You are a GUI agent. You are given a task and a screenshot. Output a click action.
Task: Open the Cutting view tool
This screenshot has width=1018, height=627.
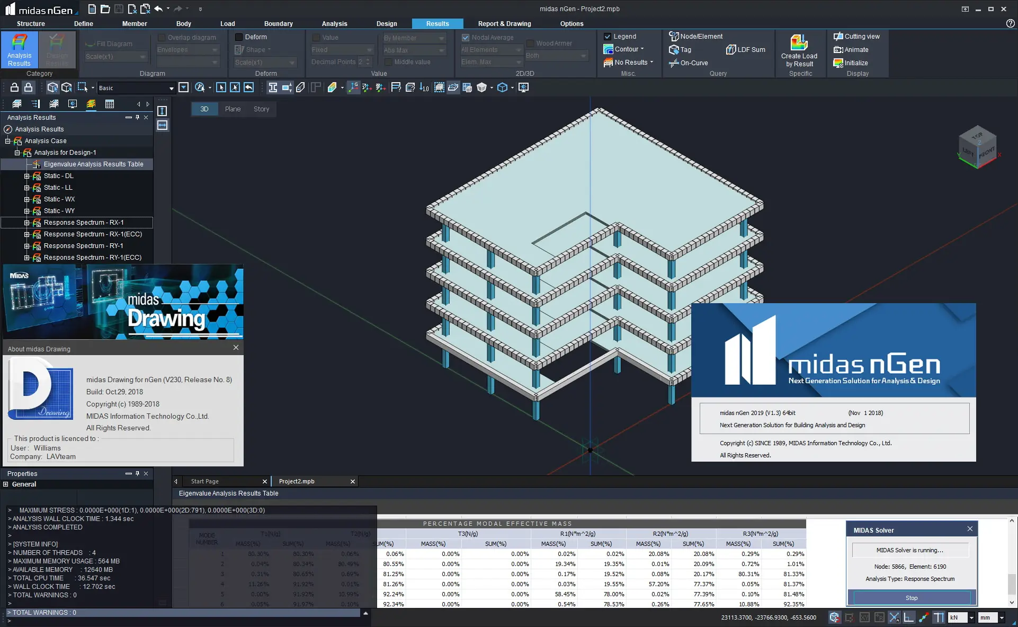pos(856,37)
